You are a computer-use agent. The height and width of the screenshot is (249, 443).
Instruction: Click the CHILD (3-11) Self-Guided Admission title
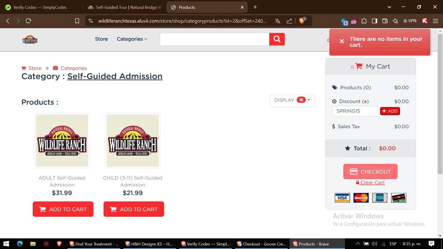pos(133,181)
